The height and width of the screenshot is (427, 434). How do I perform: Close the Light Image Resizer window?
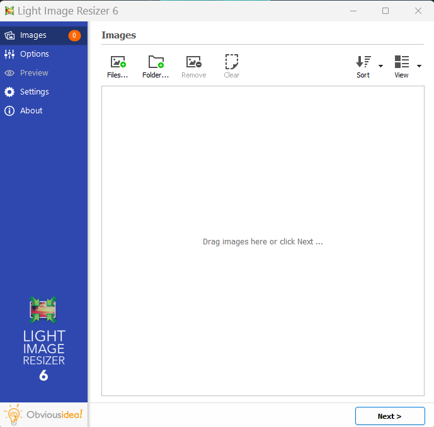click(418, 11)
